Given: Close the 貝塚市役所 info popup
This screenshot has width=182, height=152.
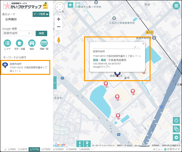Looking at the screenshot, I should point(143,44).
